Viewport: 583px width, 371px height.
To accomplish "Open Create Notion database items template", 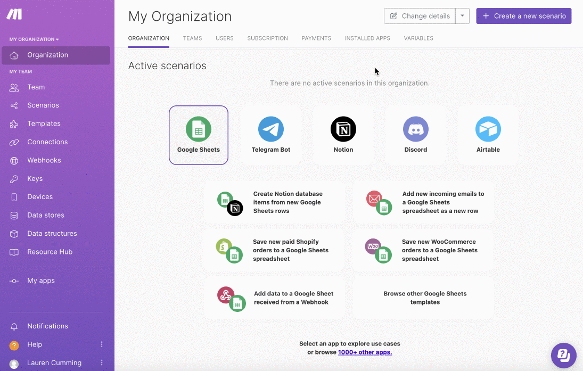I will [274, 203].
